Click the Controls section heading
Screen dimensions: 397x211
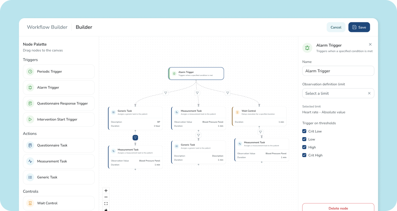31,191
